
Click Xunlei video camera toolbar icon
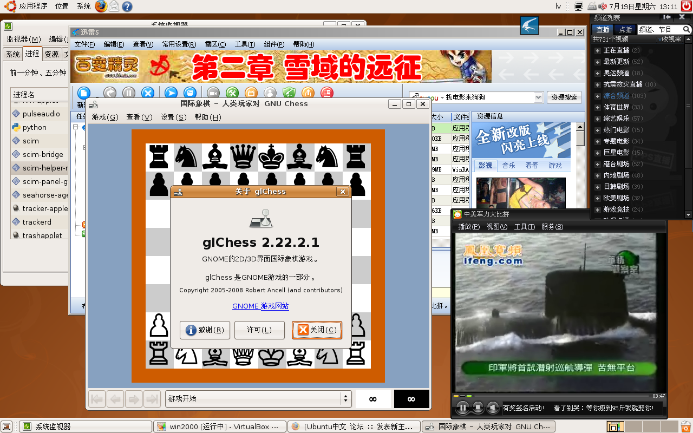click(x=213, y=93)
